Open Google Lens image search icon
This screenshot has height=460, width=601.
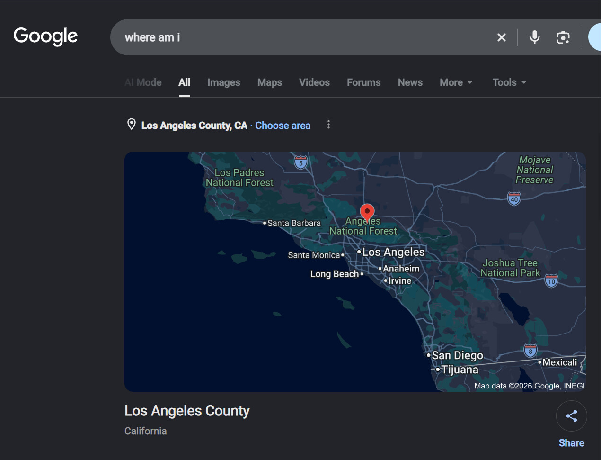[x=563, y=37]
